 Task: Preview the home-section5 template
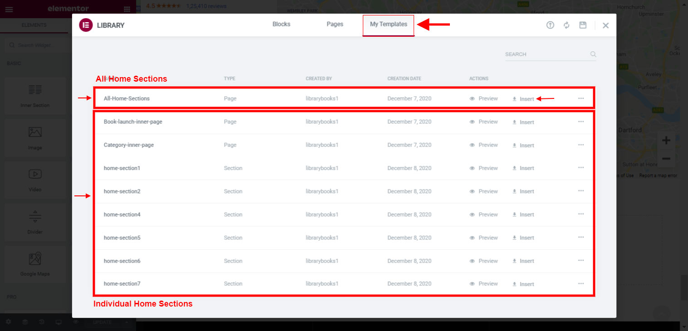click(x=483, y=238)
